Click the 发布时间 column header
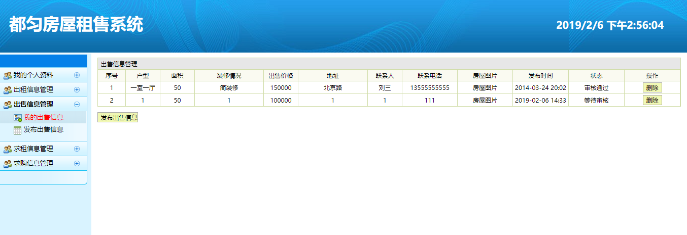The image size is (687, 235). point(540,76)
